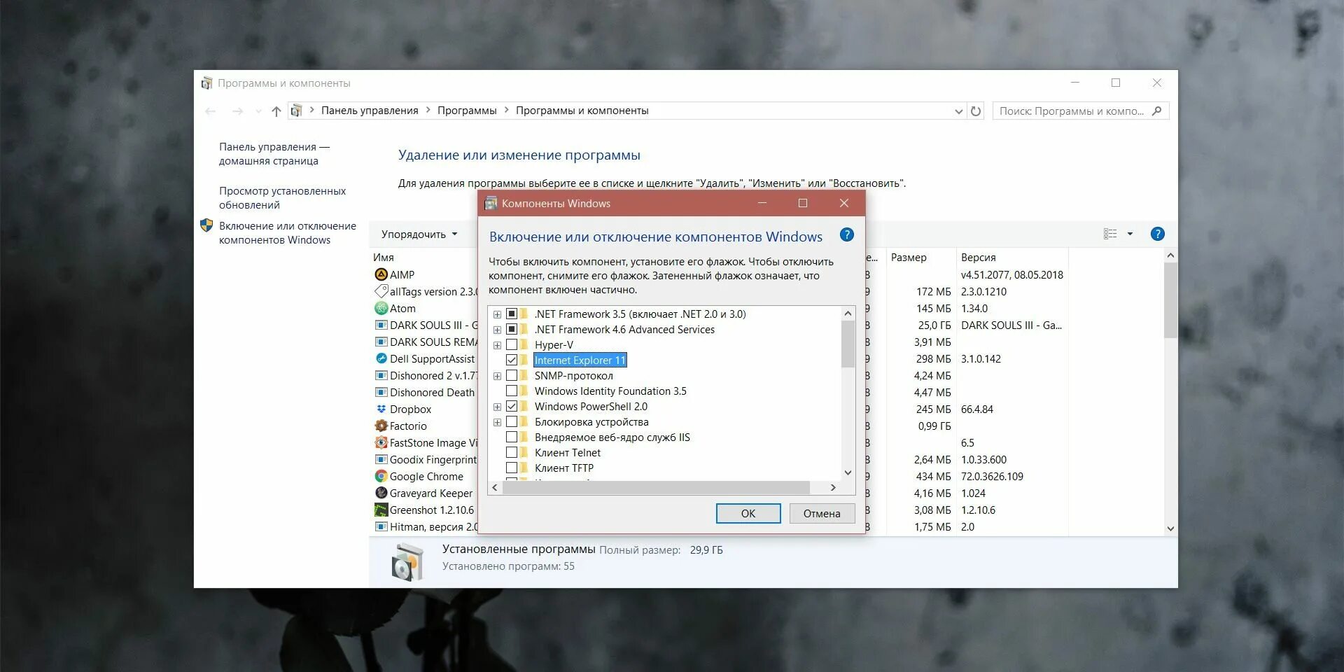Screen dimensions: 1344x672
Task: Go up one folder level
Action: click(x=276, y=111)
